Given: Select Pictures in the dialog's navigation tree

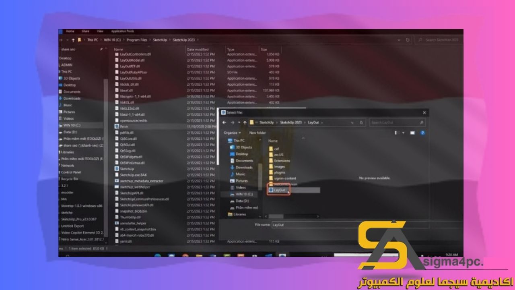Looking at the screenshot, I should [x=239, y=181].
